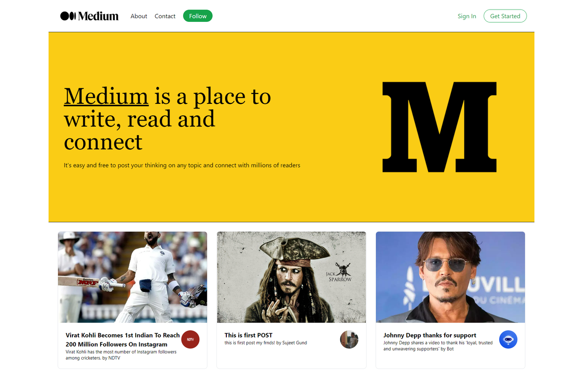The width and height of the screenshot is (583, 378).
Task: Click the large black M banner graphic
Action: 439,126
